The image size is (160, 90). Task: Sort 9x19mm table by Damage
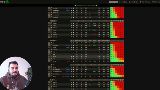pyautogui.click(x=76, y=40)
